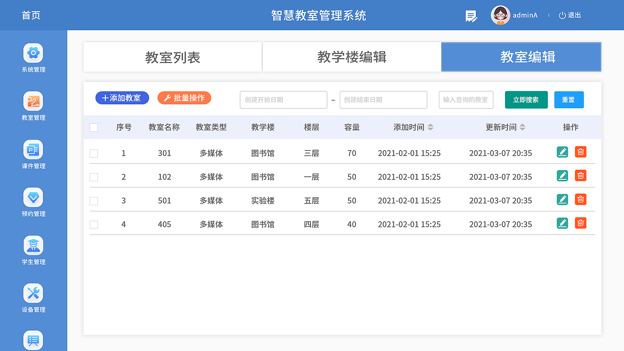Click classroom name 301
624x351 pixels.
[x=165, y=153]
